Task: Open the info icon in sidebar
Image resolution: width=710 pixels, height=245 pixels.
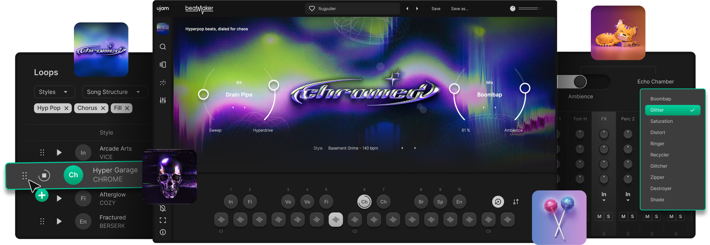Action: pyautogui.click(x=163, y=232)
